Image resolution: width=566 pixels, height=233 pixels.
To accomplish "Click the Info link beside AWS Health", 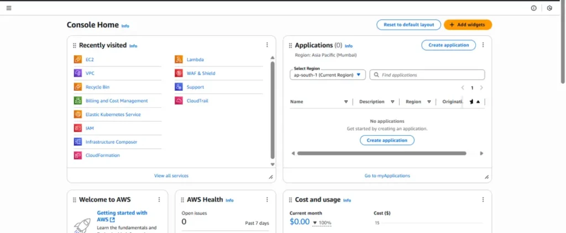I will 229,200.
